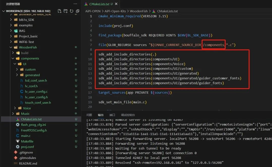
Task: Click the cmake_minimum_required line in editor
Action: [x=133, y=16]
